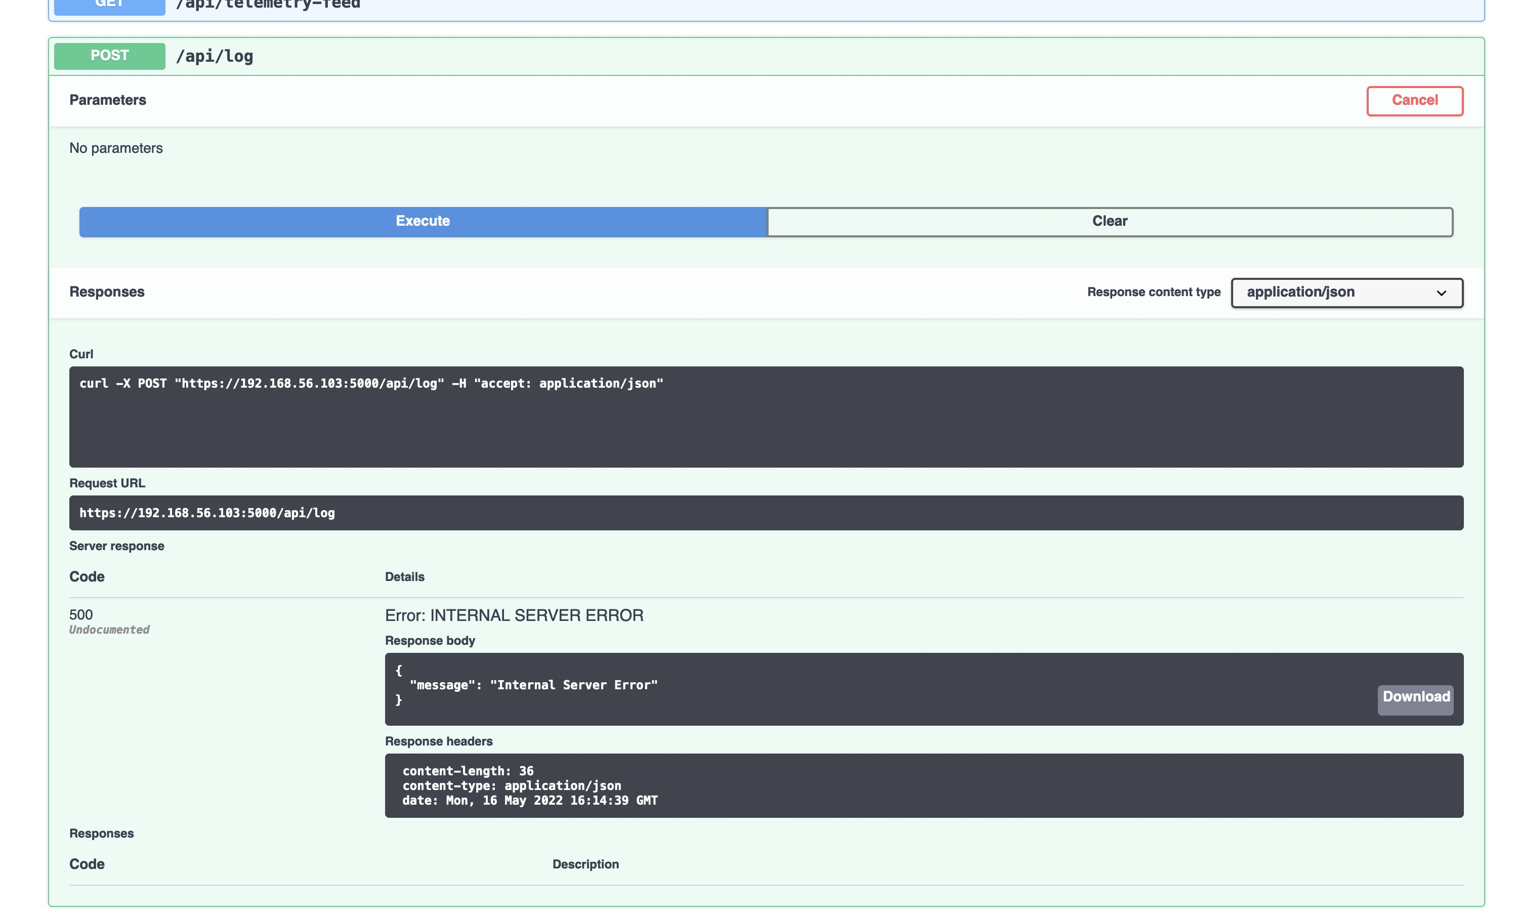The width and height of the screenshot is (1517, 916).
Task: Click the Clear button
Action: [1110, 221]
